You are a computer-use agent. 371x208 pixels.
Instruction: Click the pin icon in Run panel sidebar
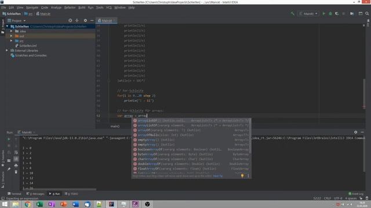pyautogui.click(x=9, y=169)
